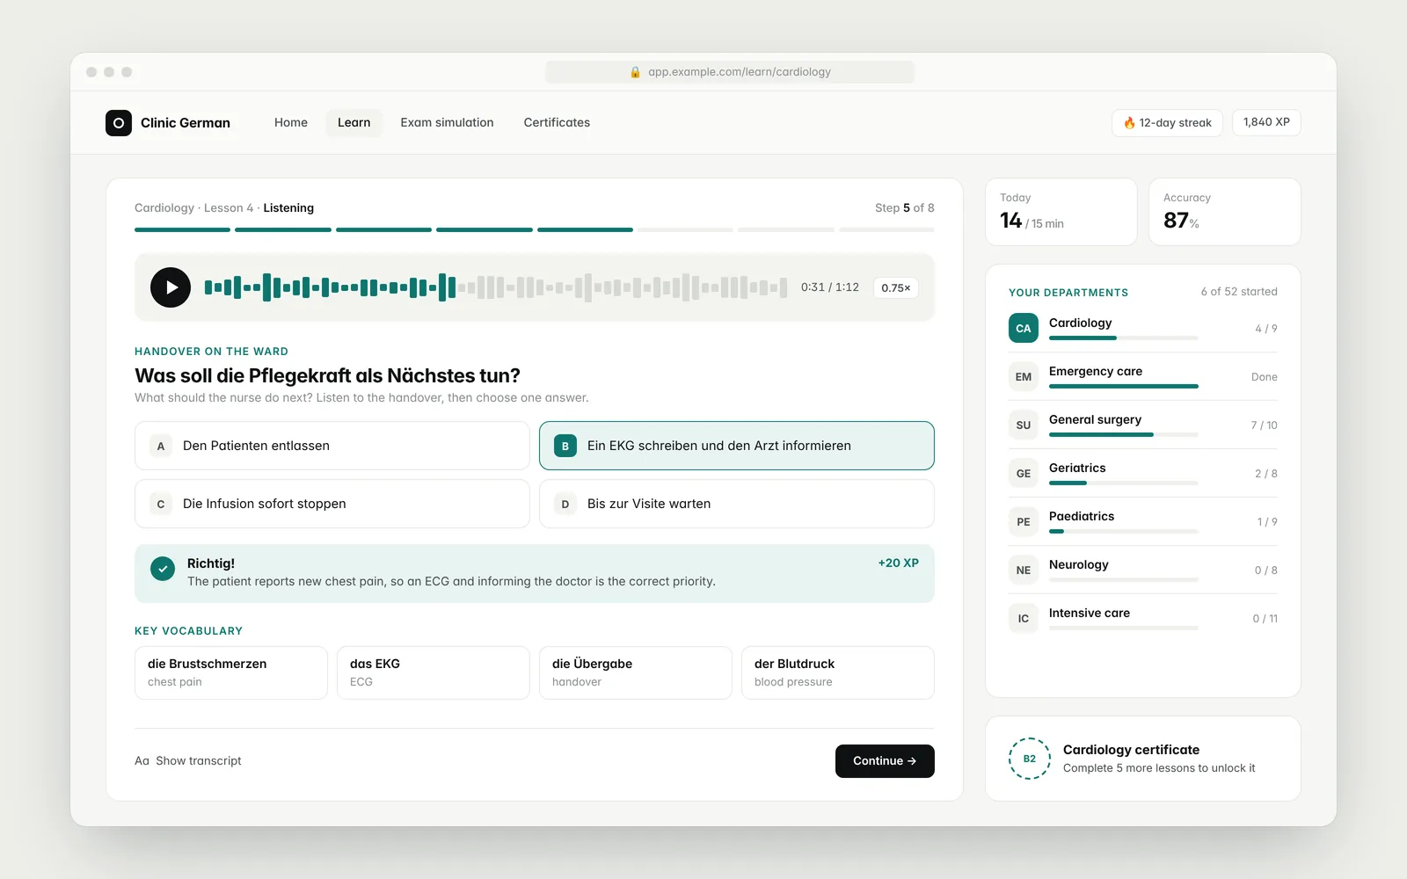Click the Neurology 0 / 8 count
The width and height of the screenshot is (1407, 879).
pos(1266,570)
